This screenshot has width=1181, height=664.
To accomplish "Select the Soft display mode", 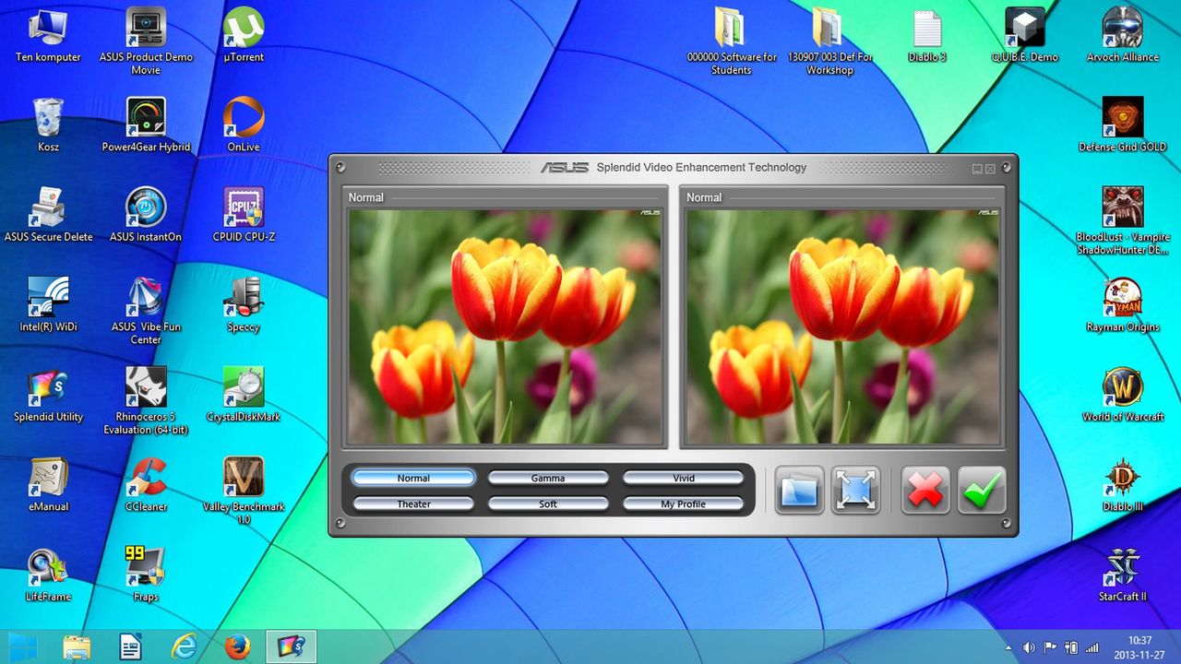I will pyautogui.click(x=548, y=504).
